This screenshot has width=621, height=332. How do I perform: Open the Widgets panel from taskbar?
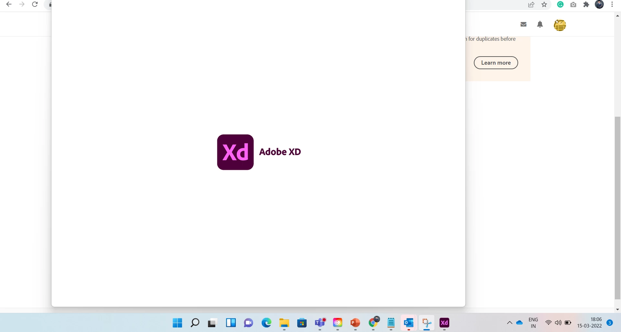(231, 323)
